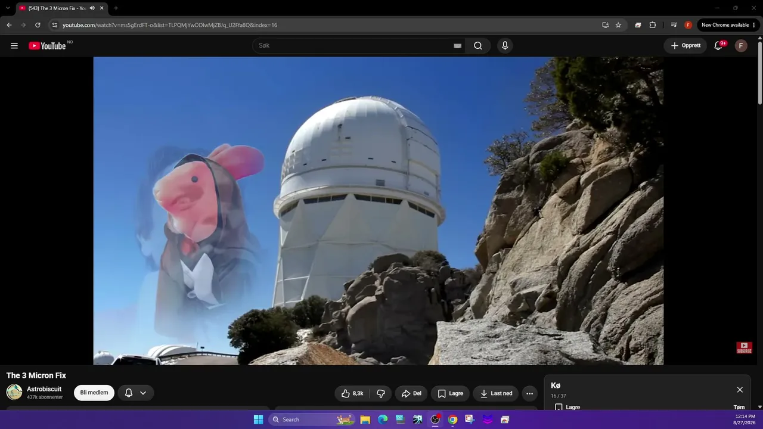This screenshot has height=429, width=763.
Task: Click Opprett create button
Action: pyautogui.click(x=686, y=46)
